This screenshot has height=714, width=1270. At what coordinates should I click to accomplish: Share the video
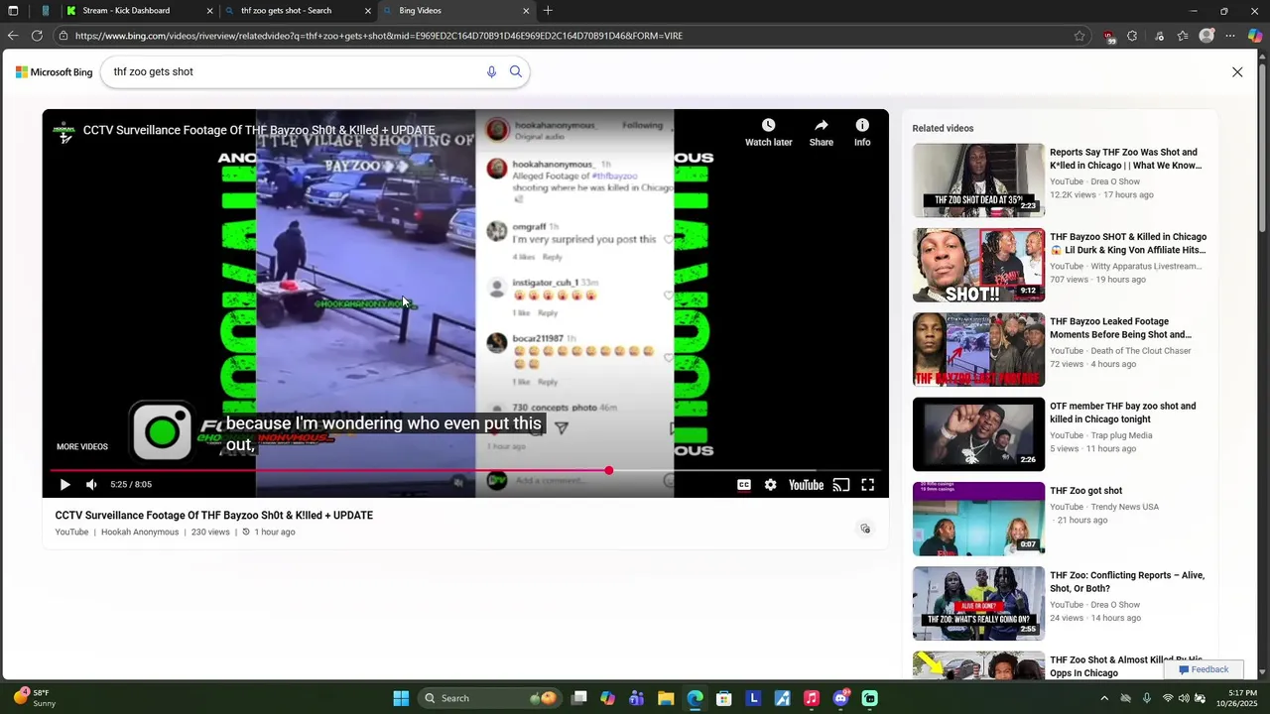coord(822,132)
